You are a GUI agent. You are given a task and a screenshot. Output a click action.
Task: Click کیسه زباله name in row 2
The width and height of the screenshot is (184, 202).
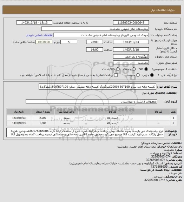[x=112, y=123]
